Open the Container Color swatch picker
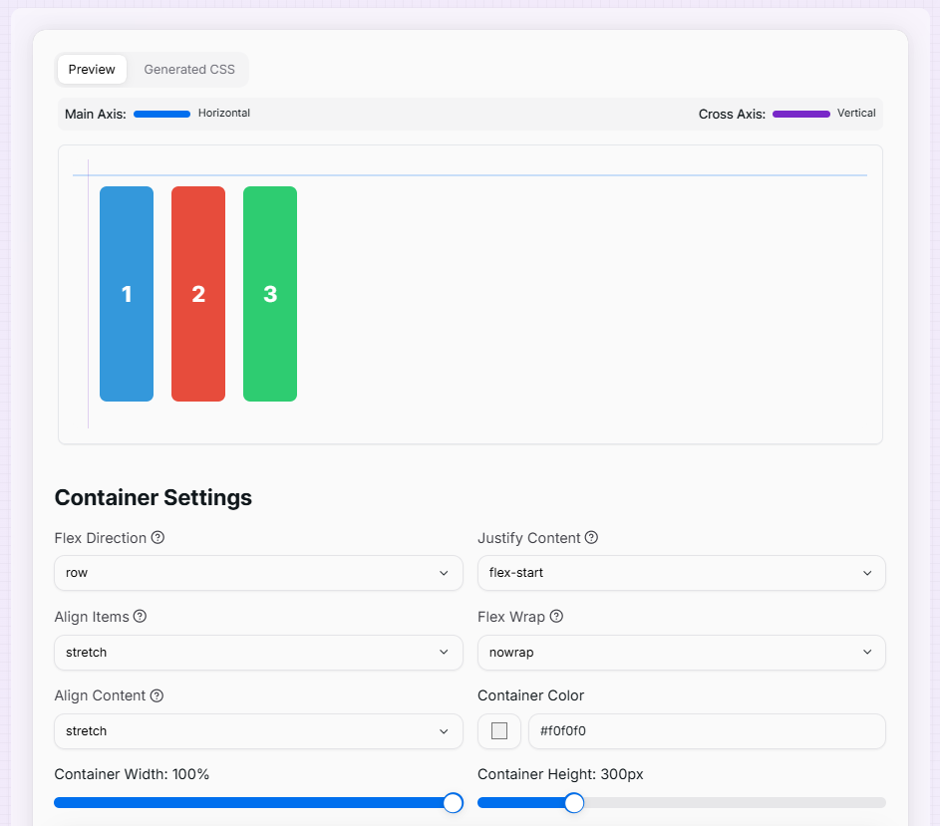Viewport: 940px width, 826px height. 499,731
